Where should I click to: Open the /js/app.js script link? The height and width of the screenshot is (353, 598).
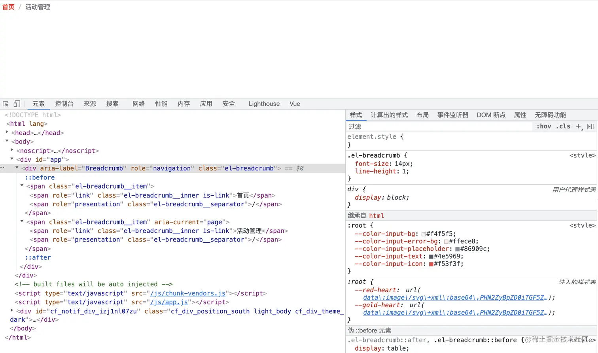(x=169, y=302)
